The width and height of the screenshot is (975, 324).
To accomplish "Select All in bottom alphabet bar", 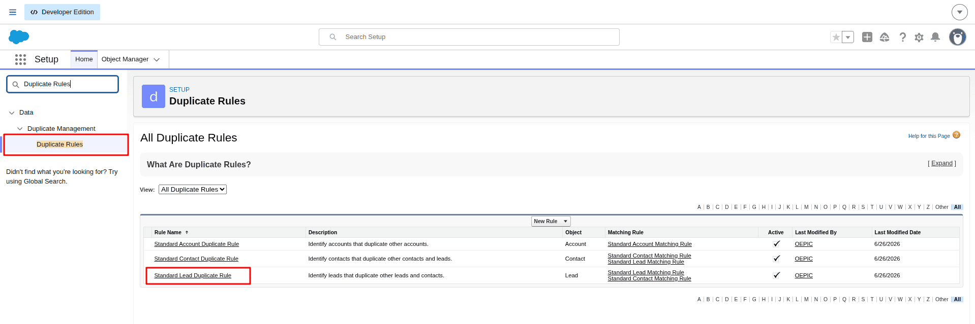I will (x=957, y=300).
